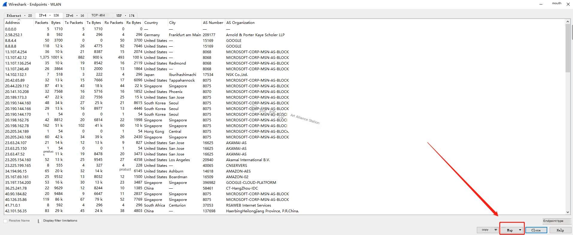Click the AMAZON-AES organization cell
Image resolution: width=573 pixels, height=235 pixels.
point(238,171)
